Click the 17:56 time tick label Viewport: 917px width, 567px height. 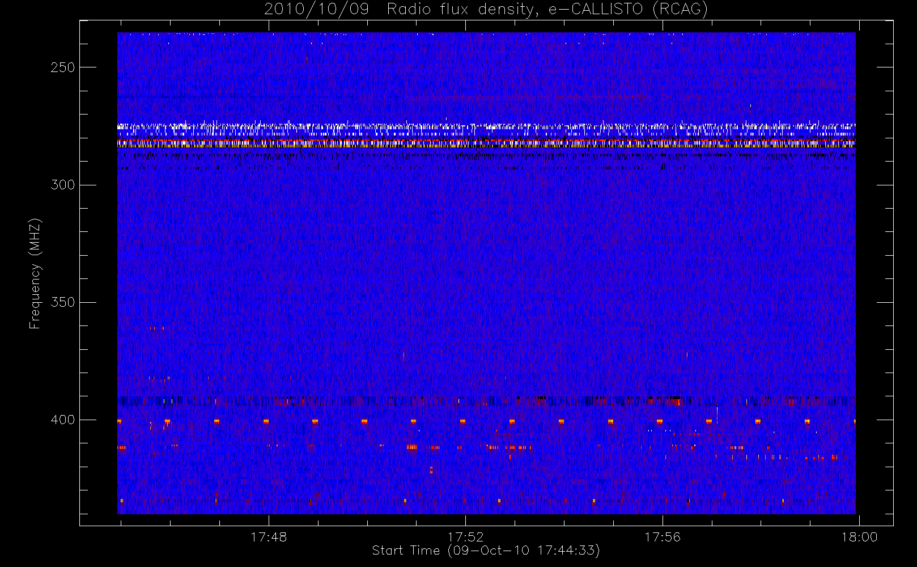coord(663,537)
